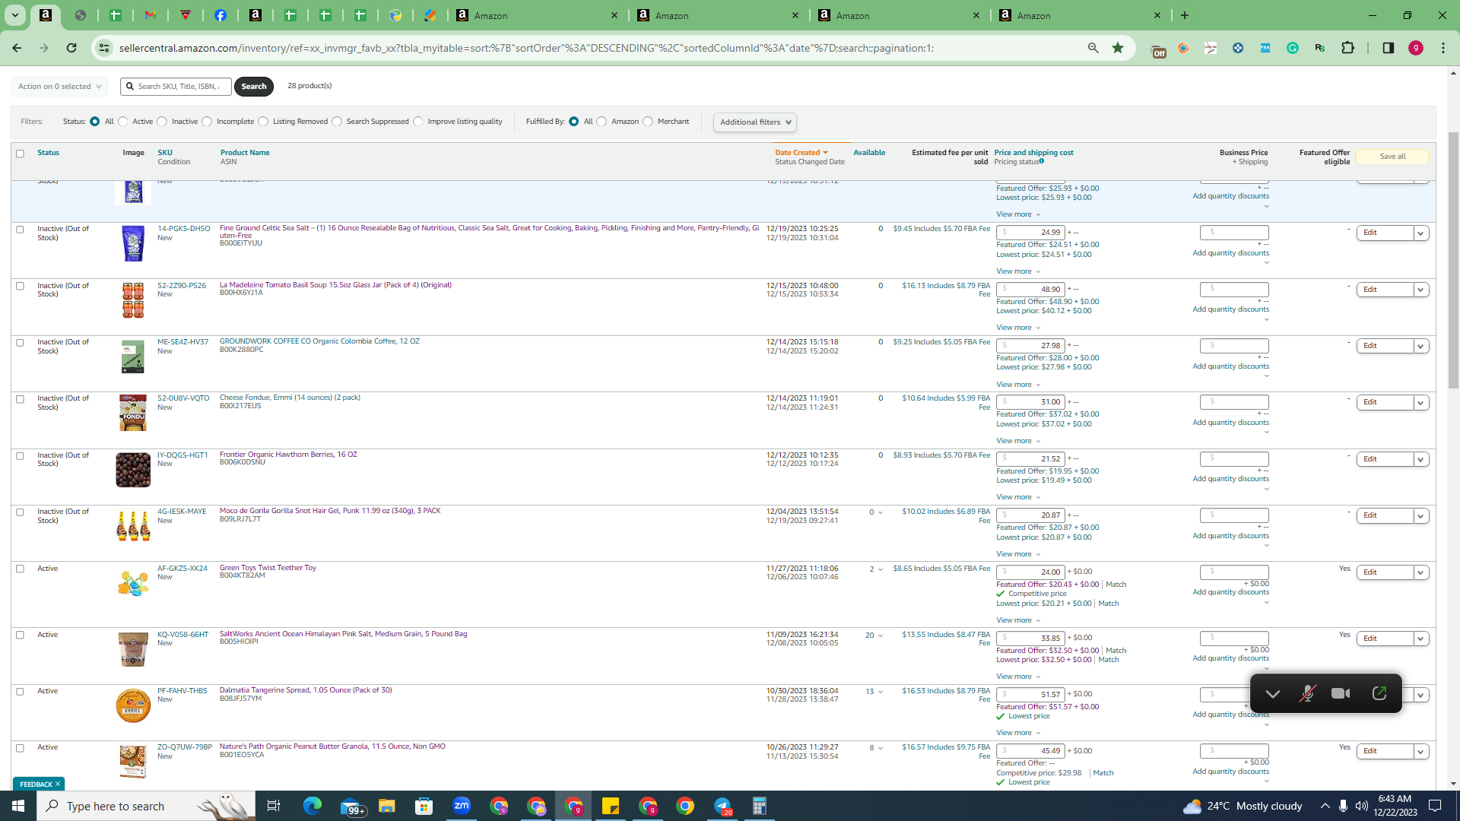1460x821 pixels.
Task: Click the Task View taskbar icon
Action: [x=274, y=806]
